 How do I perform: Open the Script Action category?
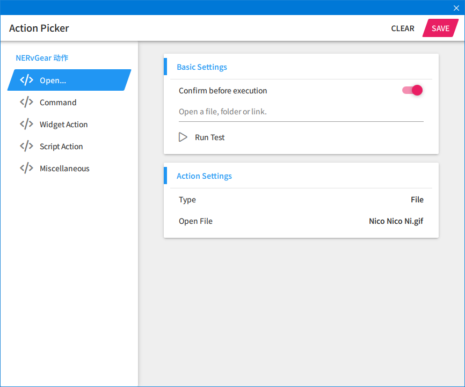tap(61, 147)
